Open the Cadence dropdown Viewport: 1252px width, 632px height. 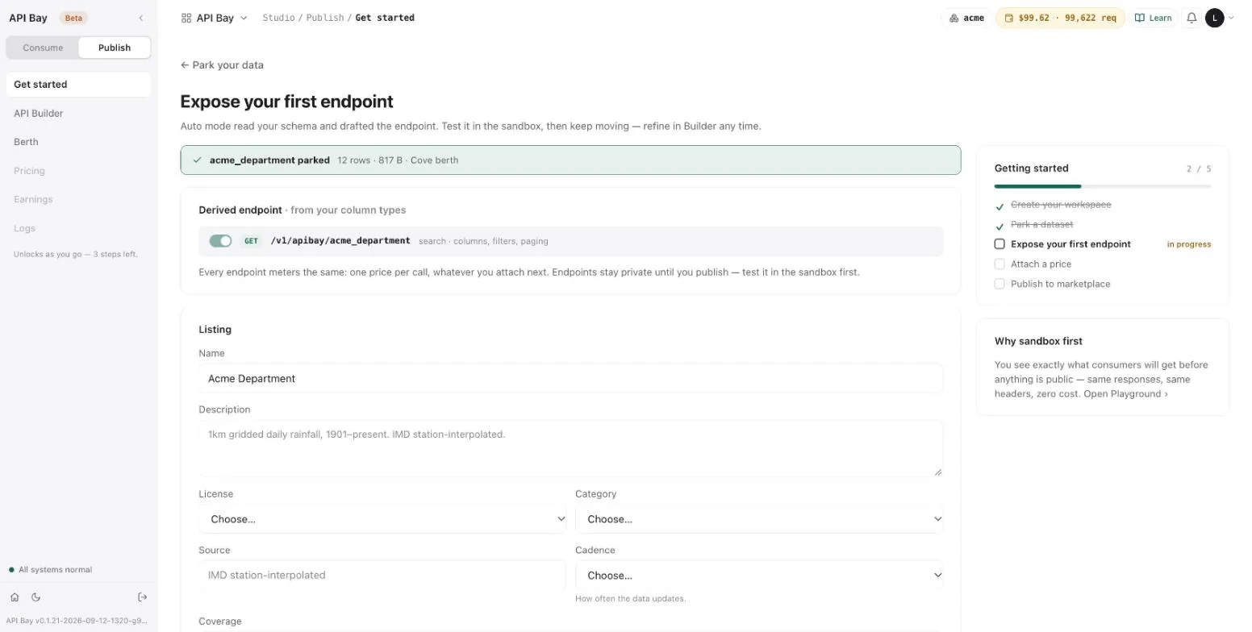[x=759, y=576]
